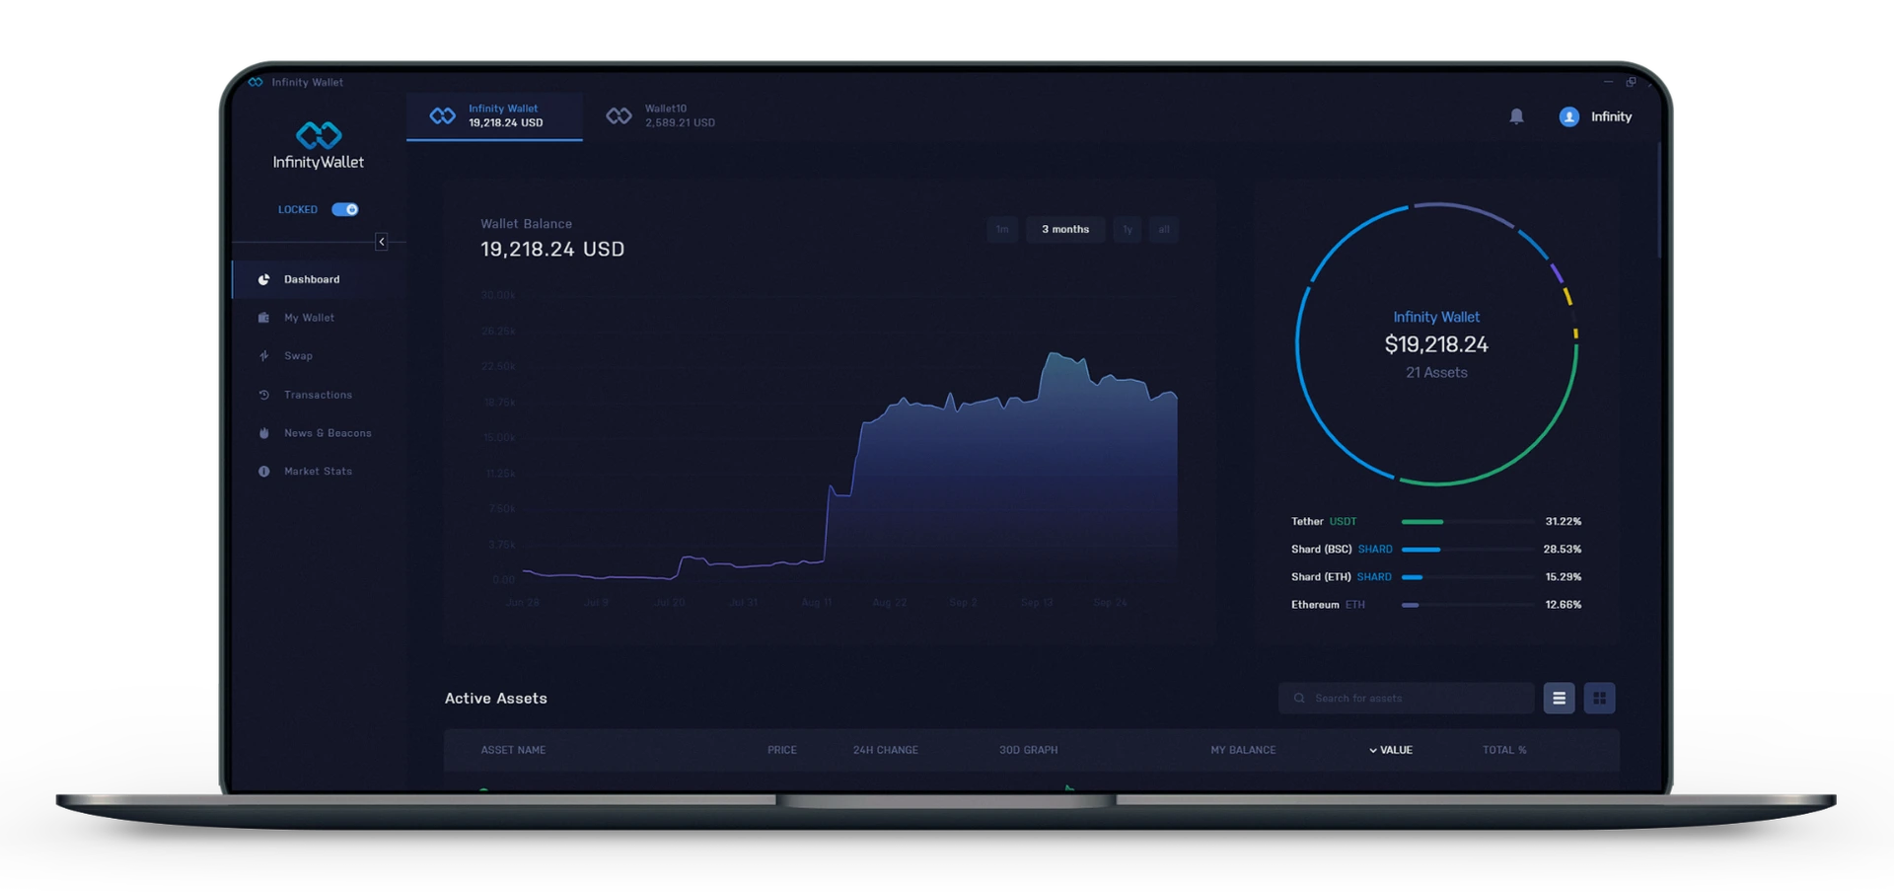Click the Wallet Balance 19,218.24 USD value

(x=552, y=250)
